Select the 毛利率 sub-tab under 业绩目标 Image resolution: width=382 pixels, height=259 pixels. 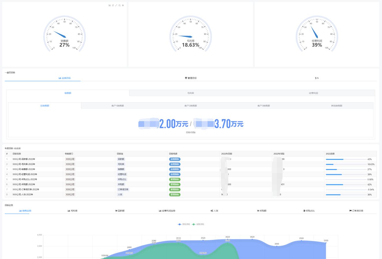pos(191,93)
